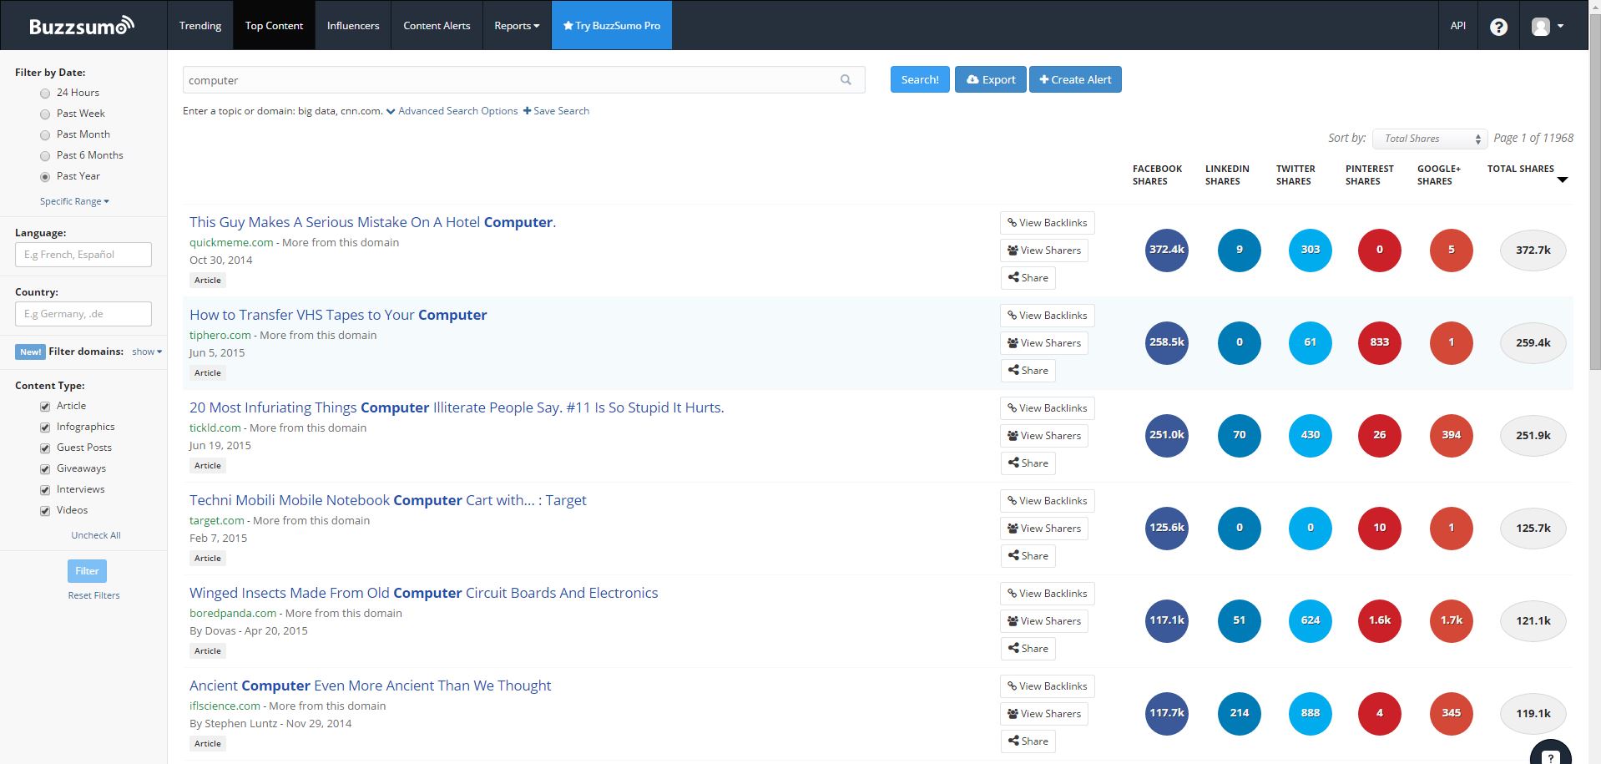Click Facebook shares 258.5k circle

tap(1166, 342)
